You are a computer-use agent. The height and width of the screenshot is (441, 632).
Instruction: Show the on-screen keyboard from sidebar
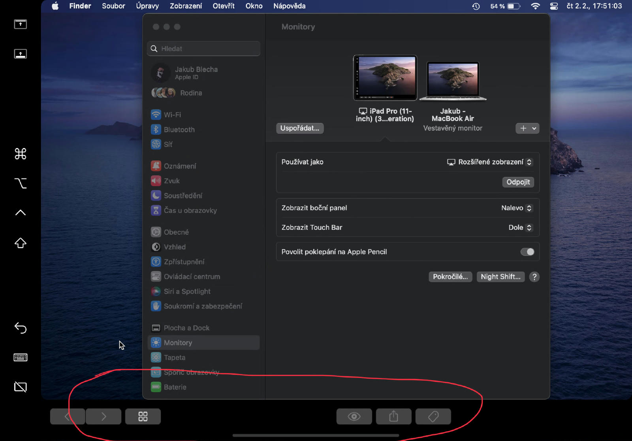[x=21, y=358]
